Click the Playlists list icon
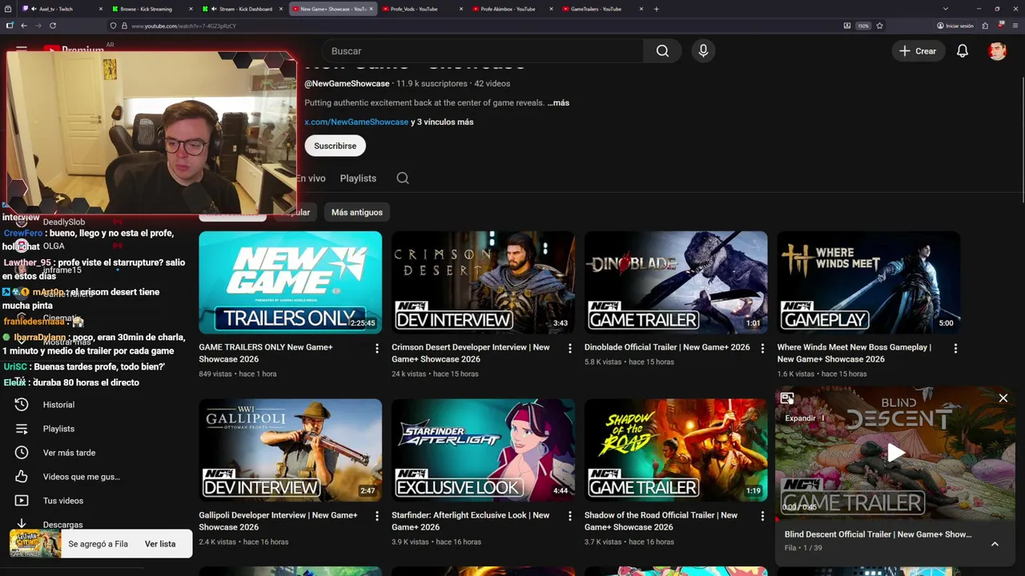 coord(22,429)
